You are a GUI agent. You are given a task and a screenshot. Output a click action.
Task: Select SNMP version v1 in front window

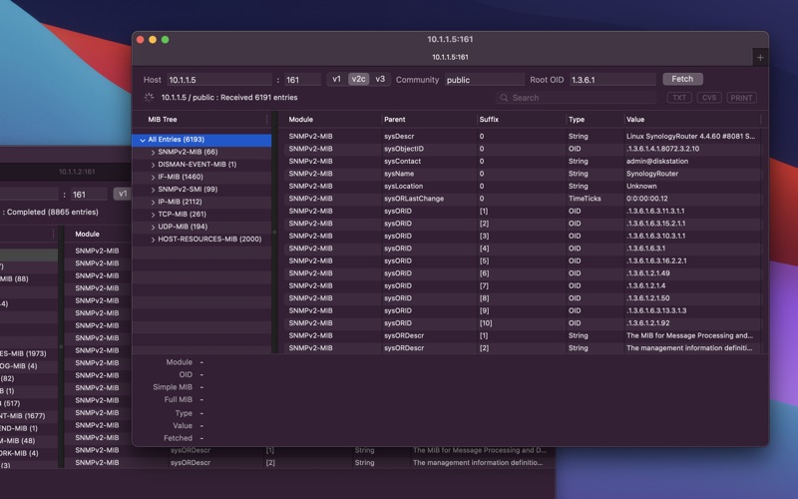(x=336, y=79)
